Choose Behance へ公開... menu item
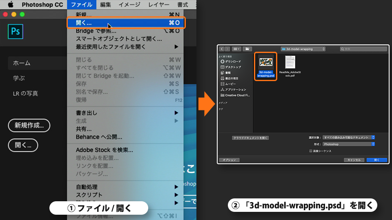Viewport: 392px width, 220px height. (125, 137)
